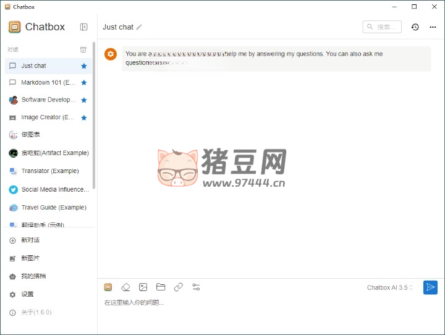Click the eraser icon in input toolbar
The height and width of the screenshot is (335, 445).
coord(125,287)
